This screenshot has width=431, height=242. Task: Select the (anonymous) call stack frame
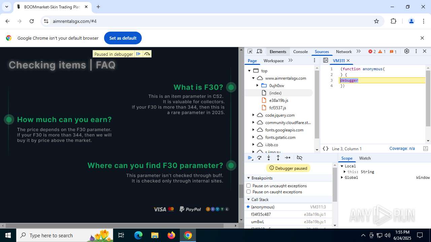pos(288,207)
